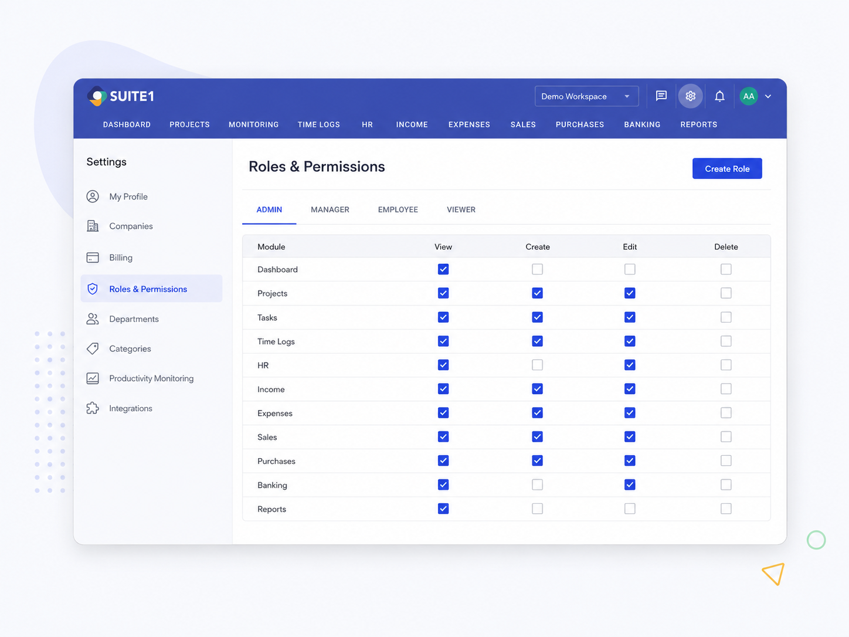Click the Billing card icon
849x637 pixels.
tap(93, 257)
